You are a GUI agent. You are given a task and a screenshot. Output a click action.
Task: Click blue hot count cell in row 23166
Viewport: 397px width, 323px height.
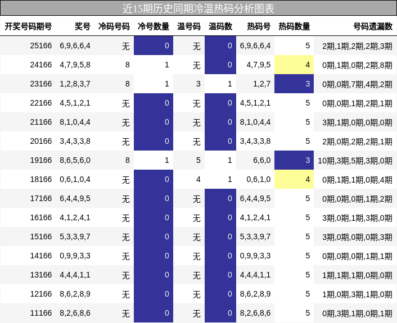pyautogui.click(x=294, y=84)
